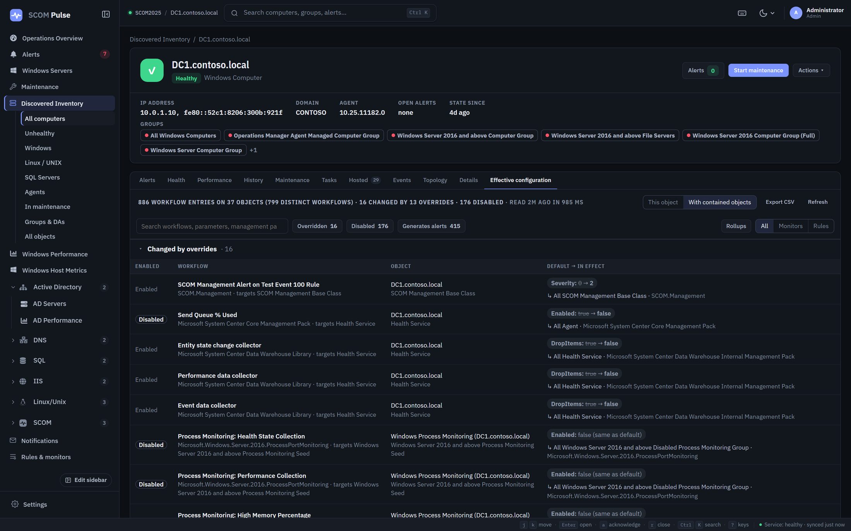The width and height of the screenshot is (851, 531).
Task: Click the Windows Performance chart icon
Action: 14,254
